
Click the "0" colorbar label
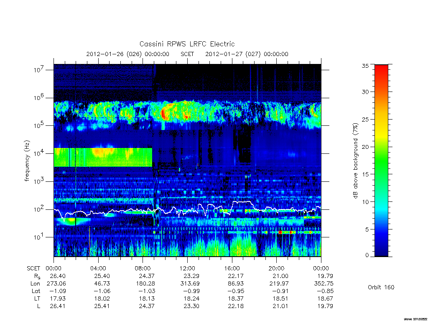tap(367, 255)
